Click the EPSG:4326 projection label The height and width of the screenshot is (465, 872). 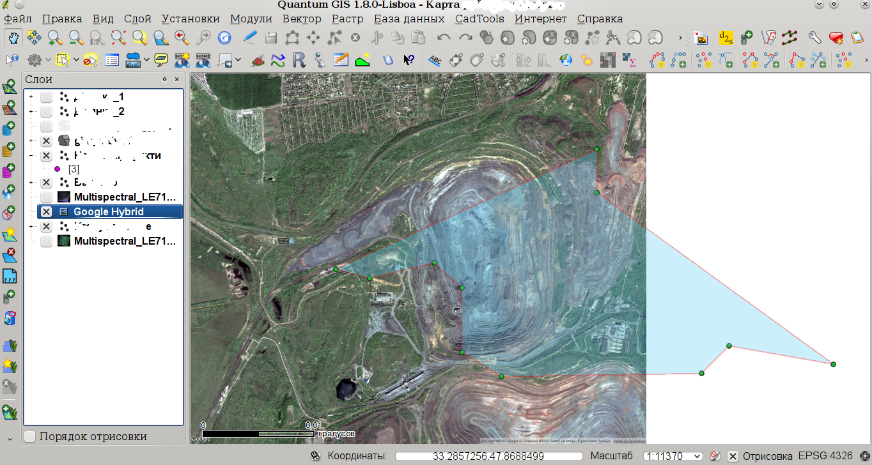[x=825, y=456]
